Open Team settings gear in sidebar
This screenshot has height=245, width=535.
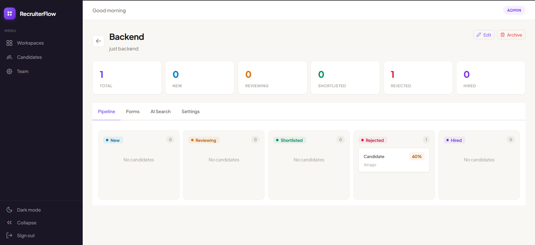(9, 71)
